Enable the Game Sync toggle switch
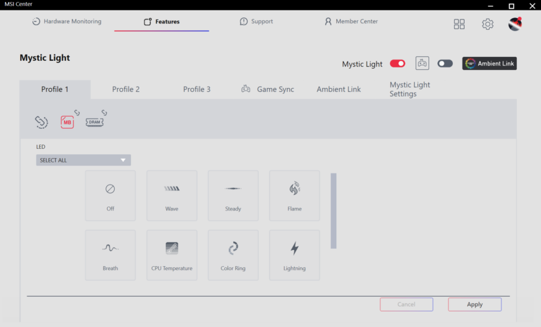Viewport: 541px width, 327px height. click(x=445, y=63)
